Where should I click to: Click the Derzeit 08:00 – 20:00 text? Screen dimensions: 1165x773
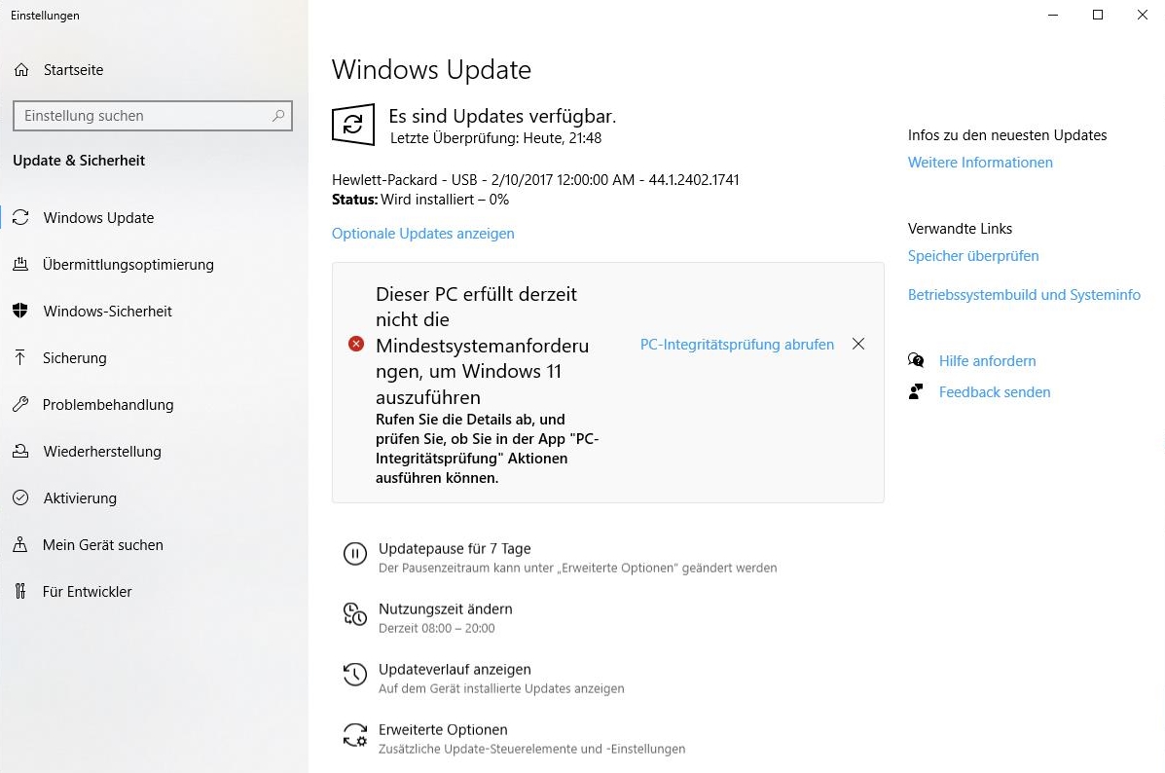436,629
